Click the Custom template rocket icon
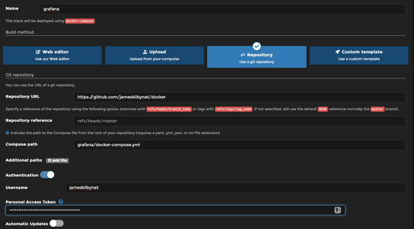The height and width of the screenshot is (229, 414). [337, 52]
